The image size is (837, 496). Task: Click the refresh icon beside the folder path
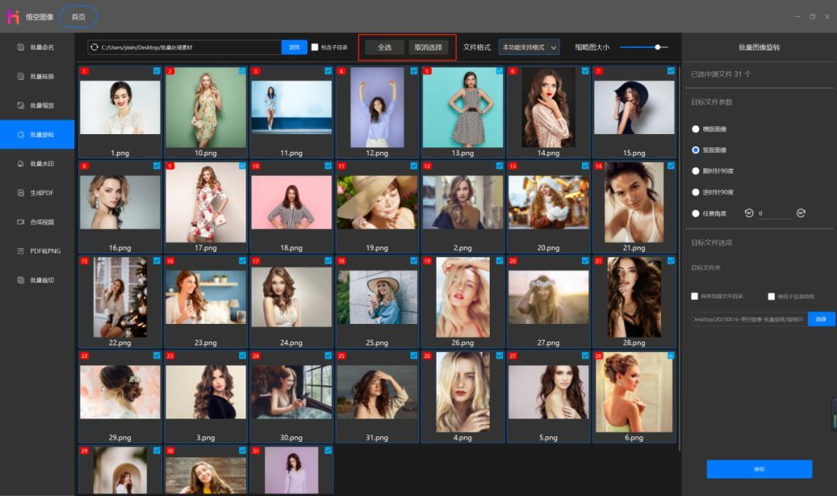[x=95, y=47]
